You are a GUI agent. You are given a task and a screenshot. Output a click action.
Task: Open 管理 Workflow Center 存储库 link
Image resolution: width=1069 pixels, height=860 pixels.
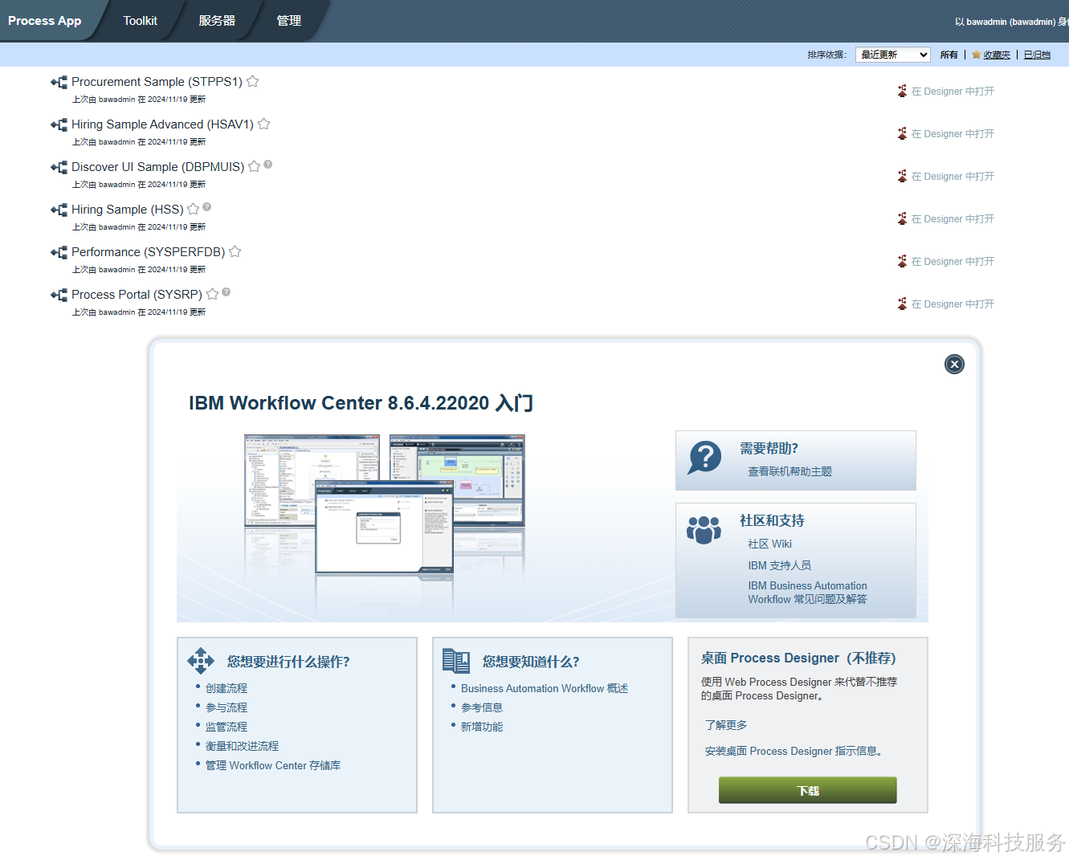pos(273,765)
